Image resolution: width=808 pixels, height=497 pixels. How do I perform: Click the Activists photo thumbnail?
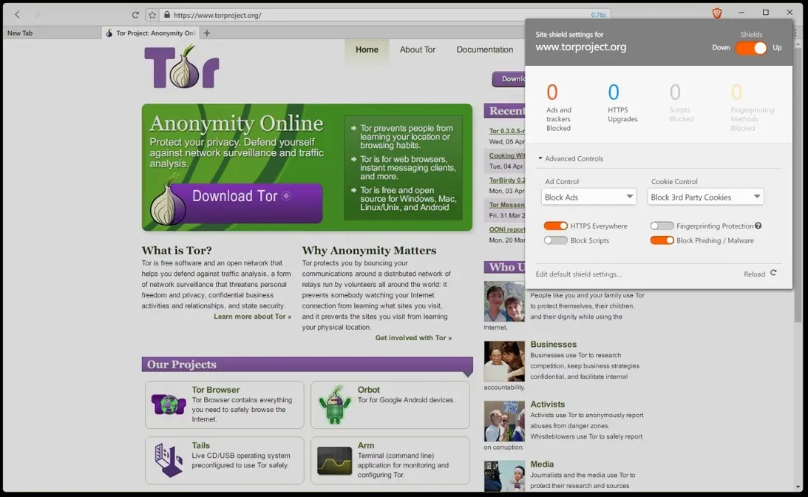(504, 422)
